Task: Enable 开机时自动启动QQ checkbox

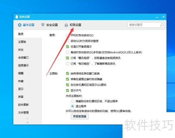Action: pyautogui.click(x=67, y=35)
